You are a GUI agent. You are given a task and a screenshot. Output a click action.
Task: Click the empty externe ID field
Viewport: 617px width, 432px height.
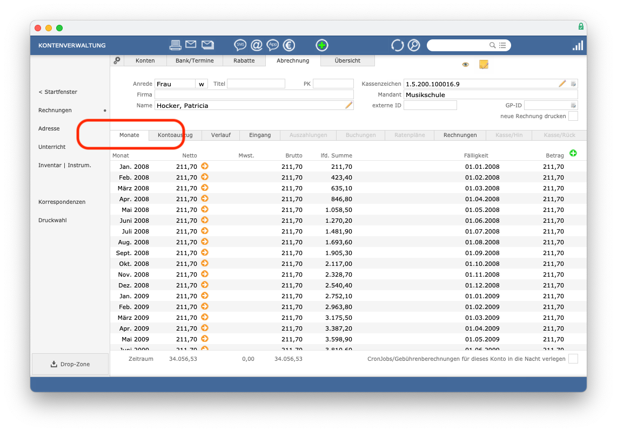430,105
